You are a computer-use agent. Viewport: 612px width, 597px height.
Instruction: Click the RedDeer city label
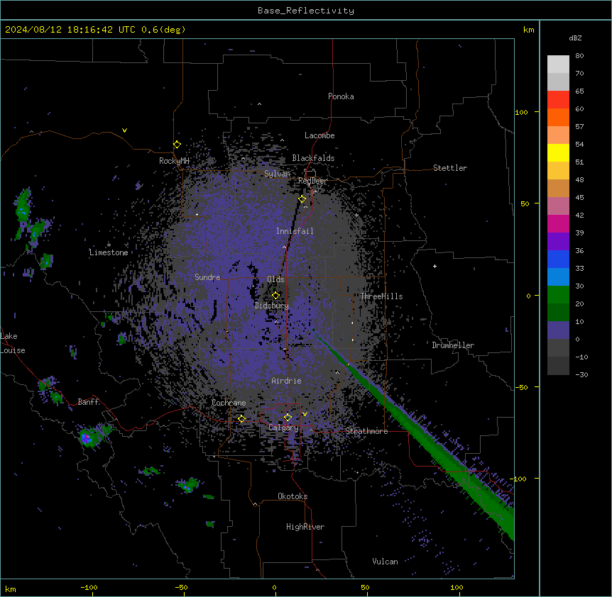point(312,182)
